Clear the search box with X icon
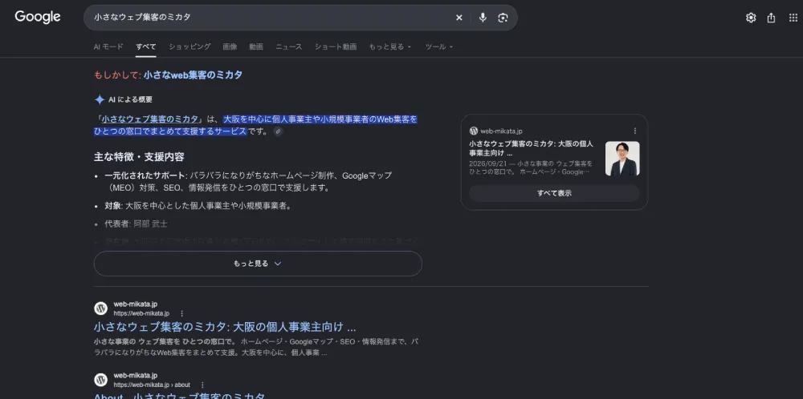This screenshot has height=399, width=803. coord(459,18)
